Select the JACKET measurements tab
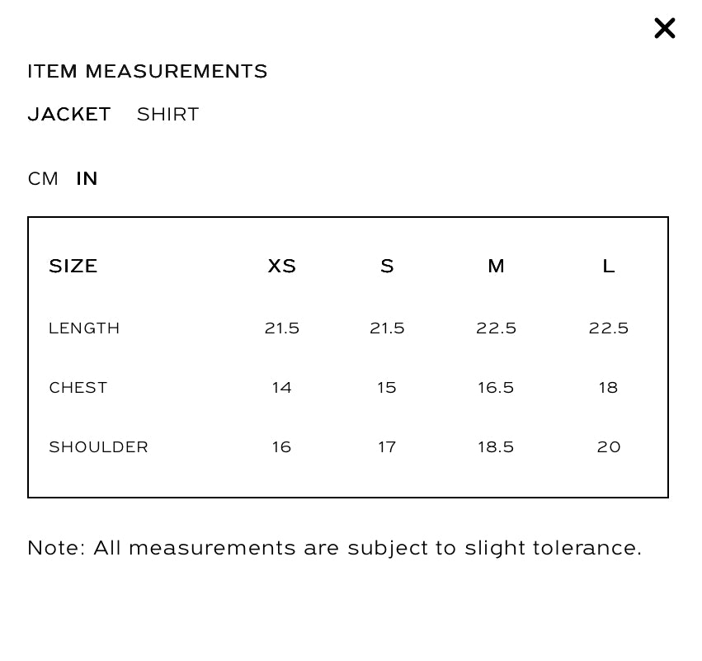Image resolution: width=702 pixels, height=661 pixels. pyautogui.click(x=69, y=114)
